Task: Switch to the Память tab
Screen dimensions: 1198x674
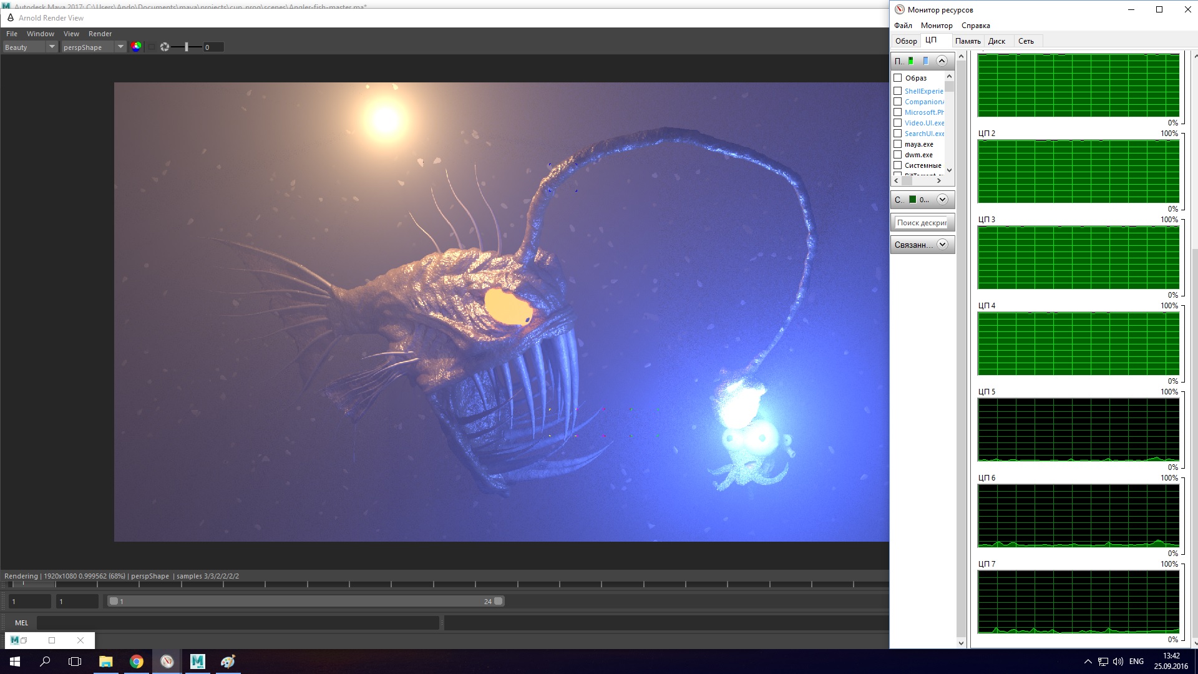Action: [x=967, y=41]
